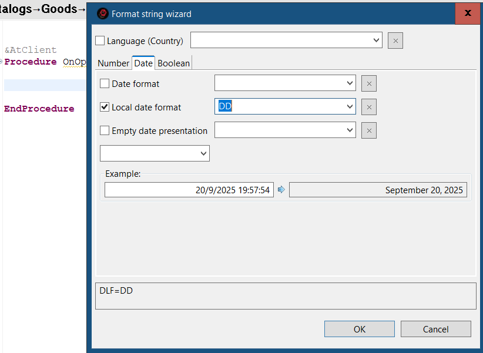Image resolution: width=483 pixels, height=353 pixels.
Task: Expand the Empty date presentation dropdown
Action: tap(350, 130)
